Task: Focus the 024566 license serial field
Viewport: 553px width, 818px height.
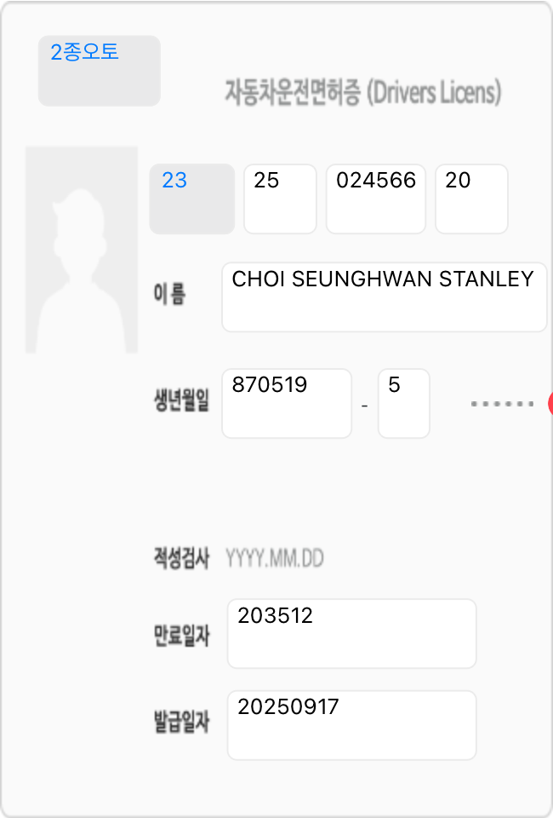Action: (375, 199)
